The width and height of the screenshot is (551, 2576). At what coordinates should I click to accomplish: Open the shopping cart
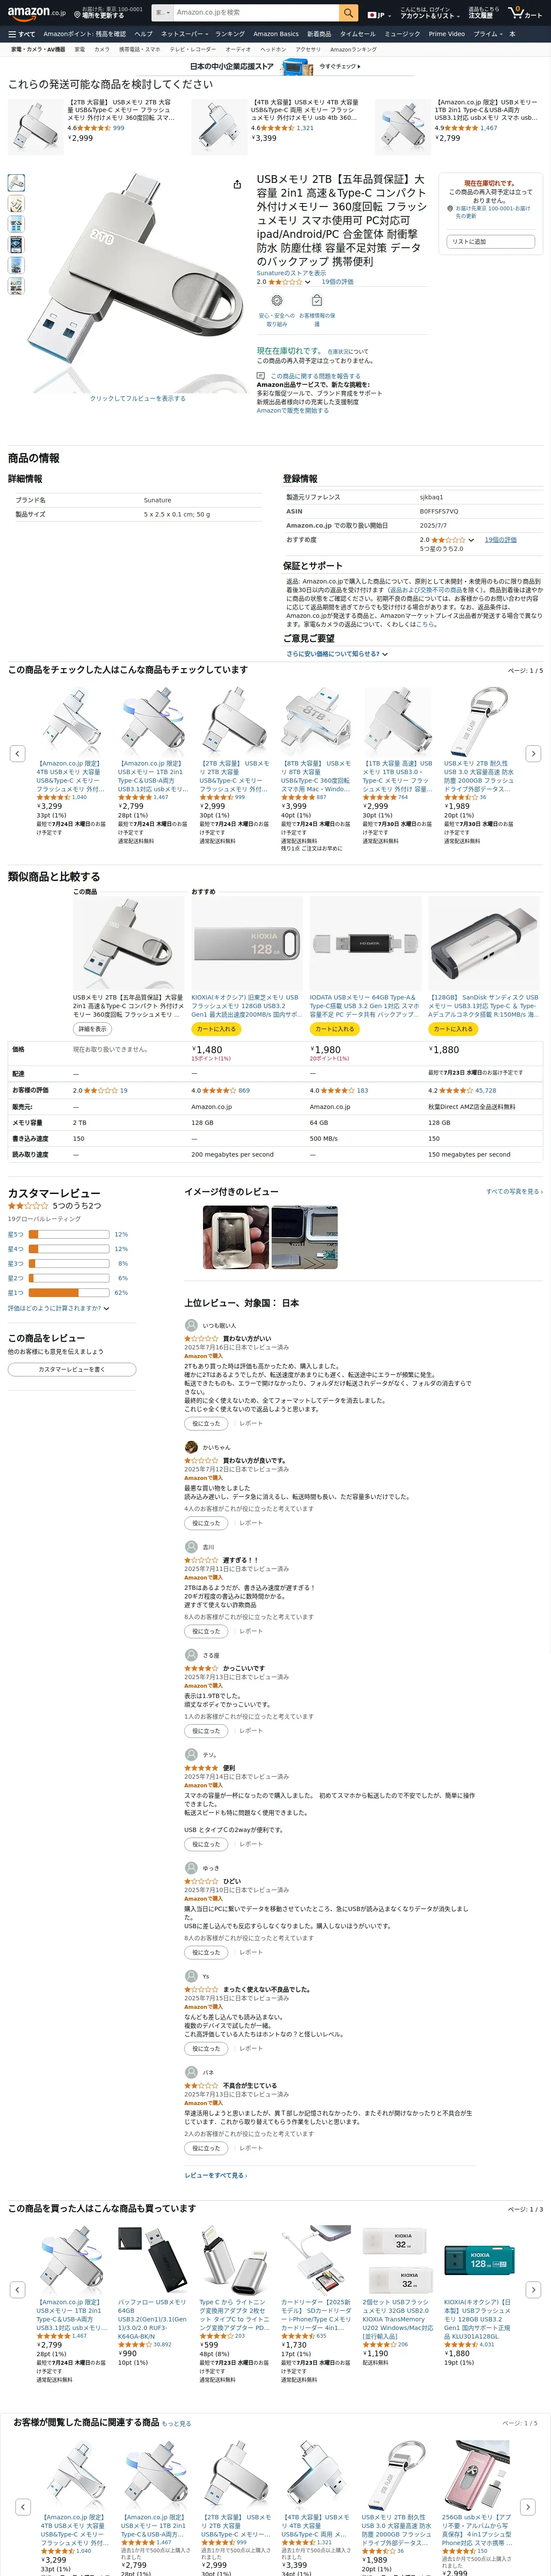[x=525, y=12]
